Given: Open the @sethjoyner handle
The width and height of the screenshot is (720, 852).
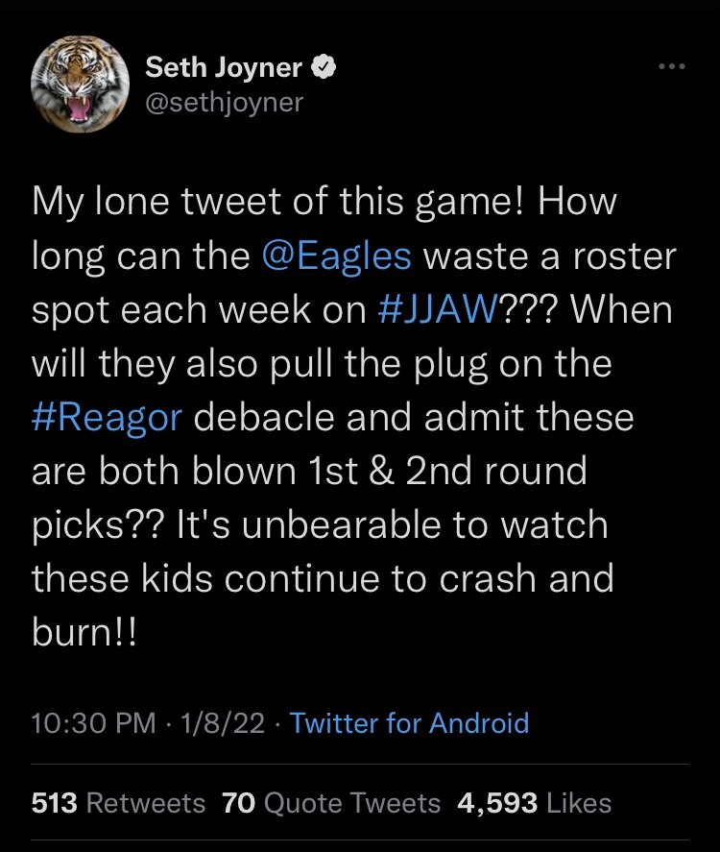Looking at the screenshot, I should coord(223,102).
